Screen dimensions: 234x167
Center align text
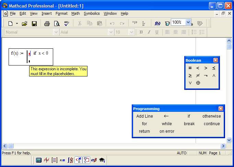[176, 32]
